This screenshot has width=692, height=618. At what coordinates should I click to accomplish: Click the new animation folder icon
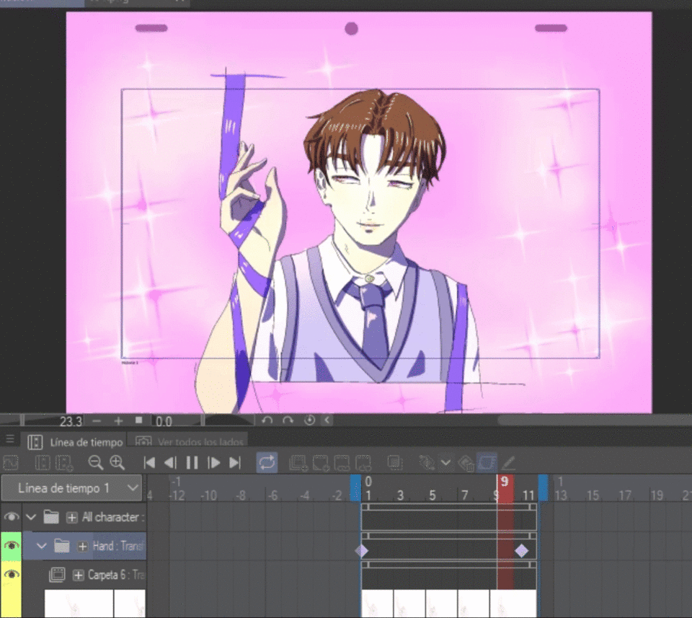(x=298, y=463)
